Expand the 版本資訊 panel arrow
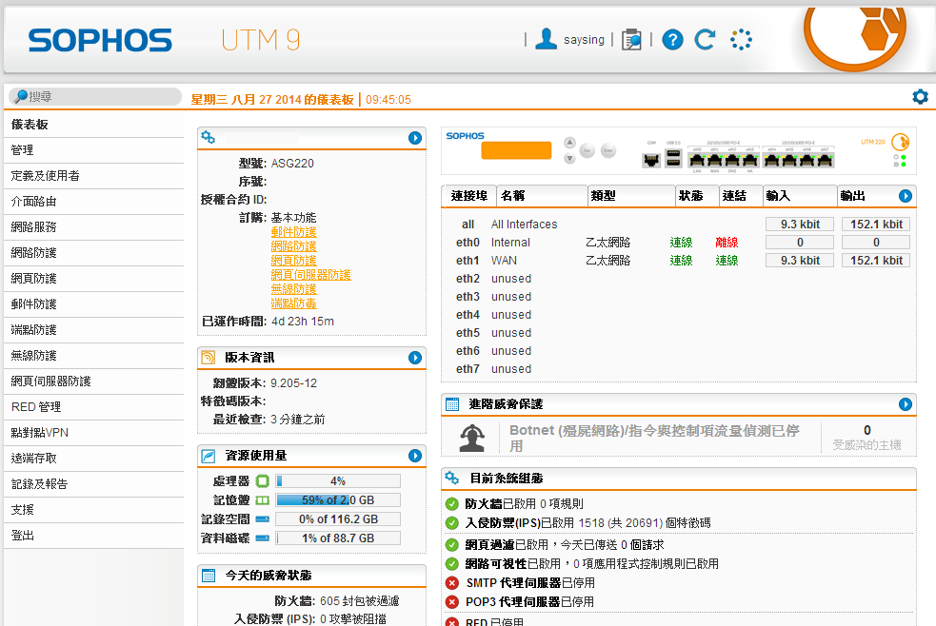The height and width of the screenshot is (626, 936). (x=415, y=357)
